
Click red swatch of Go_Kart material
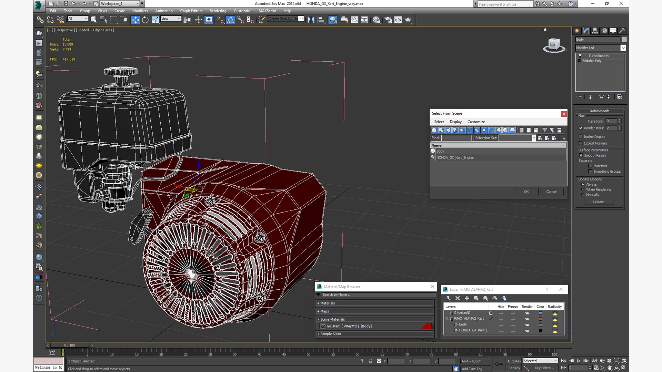pyautogui.click(x=427, y=326)
